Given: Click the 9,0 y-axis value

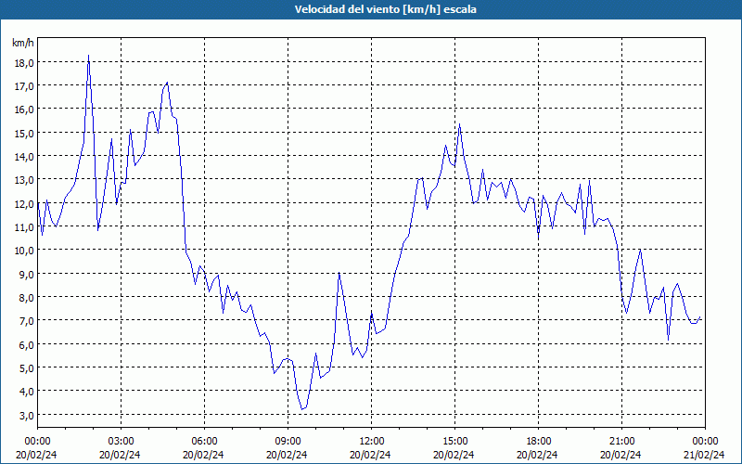Looking at the screenshot, I should 25,274.
